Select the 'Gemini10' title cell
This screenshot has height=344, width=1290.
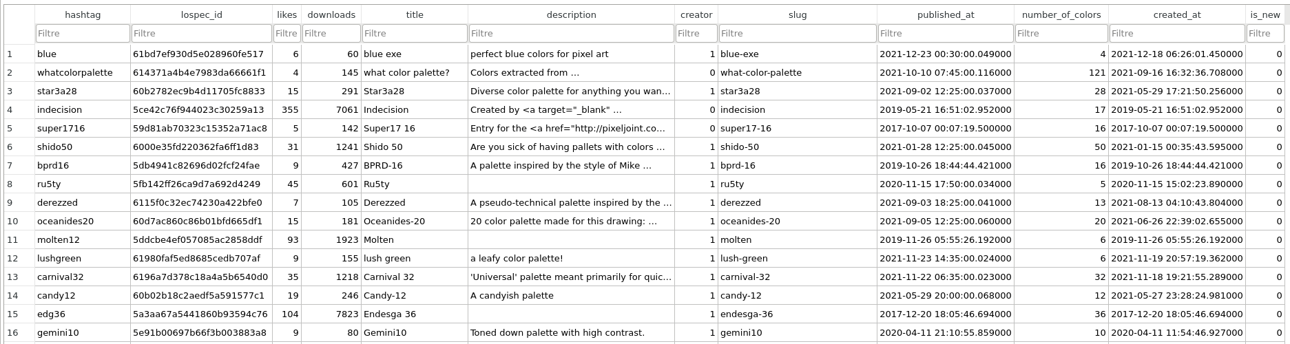coord(415,332)
